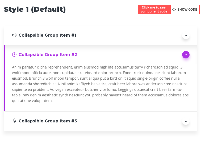The height and width of the screenshot is (141, 201).
Task: Click the microphone icon beside Item #3
Action: tap(14, 121)
